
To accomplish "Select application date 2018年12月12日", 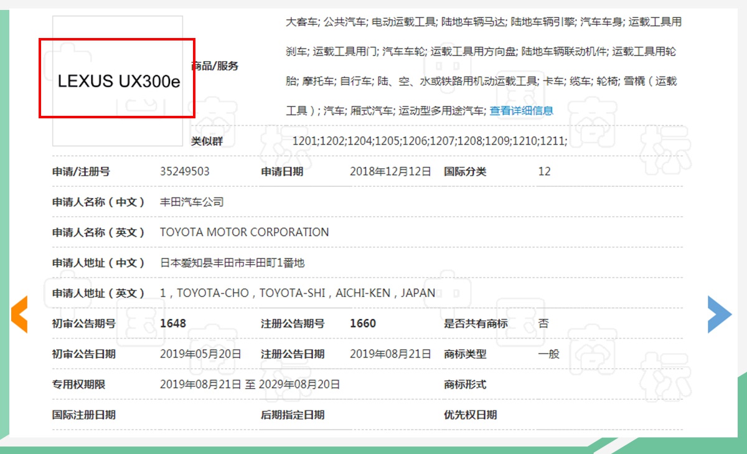I will click(390, 171).
